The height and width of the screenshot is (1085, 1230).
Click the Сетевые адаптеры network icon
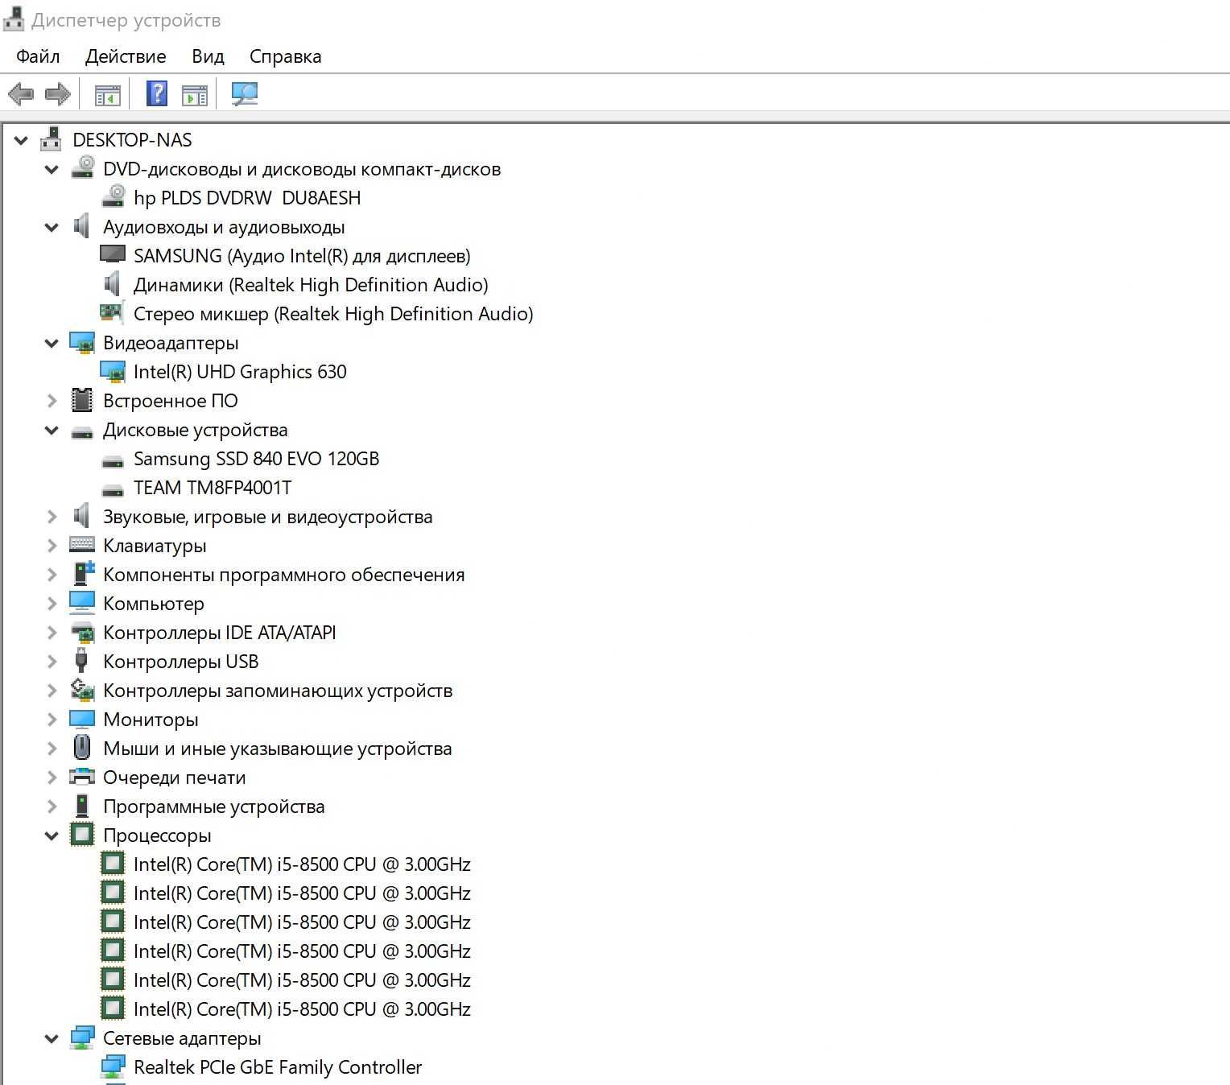[82, 1038]
